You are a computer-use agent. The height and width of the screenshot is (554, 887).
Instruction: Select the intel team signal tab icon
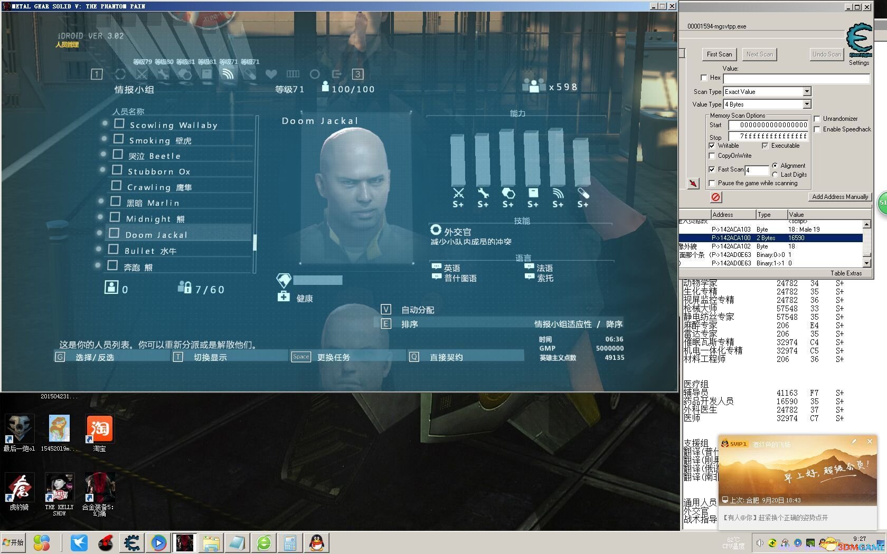228,74
